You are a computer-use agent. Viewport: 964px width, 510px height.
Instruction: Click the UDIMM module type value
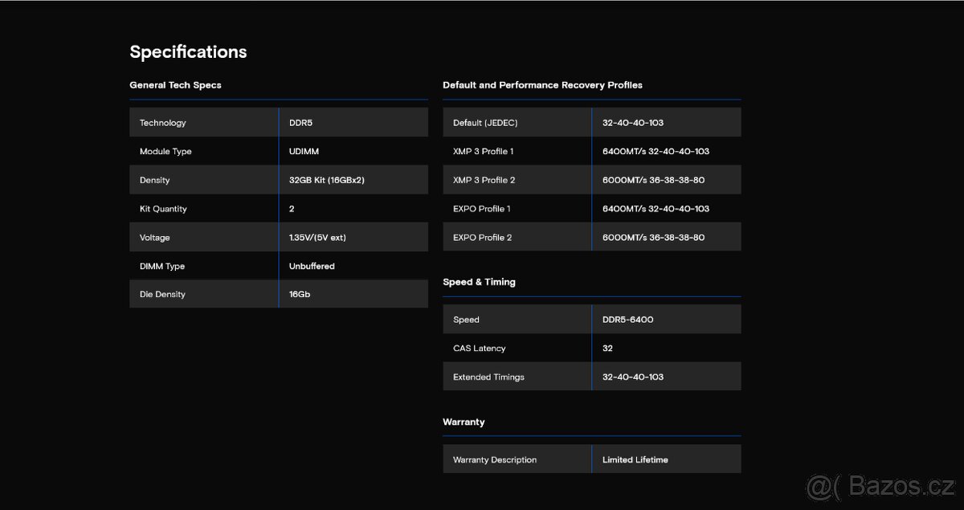click(x=304, y=152)
